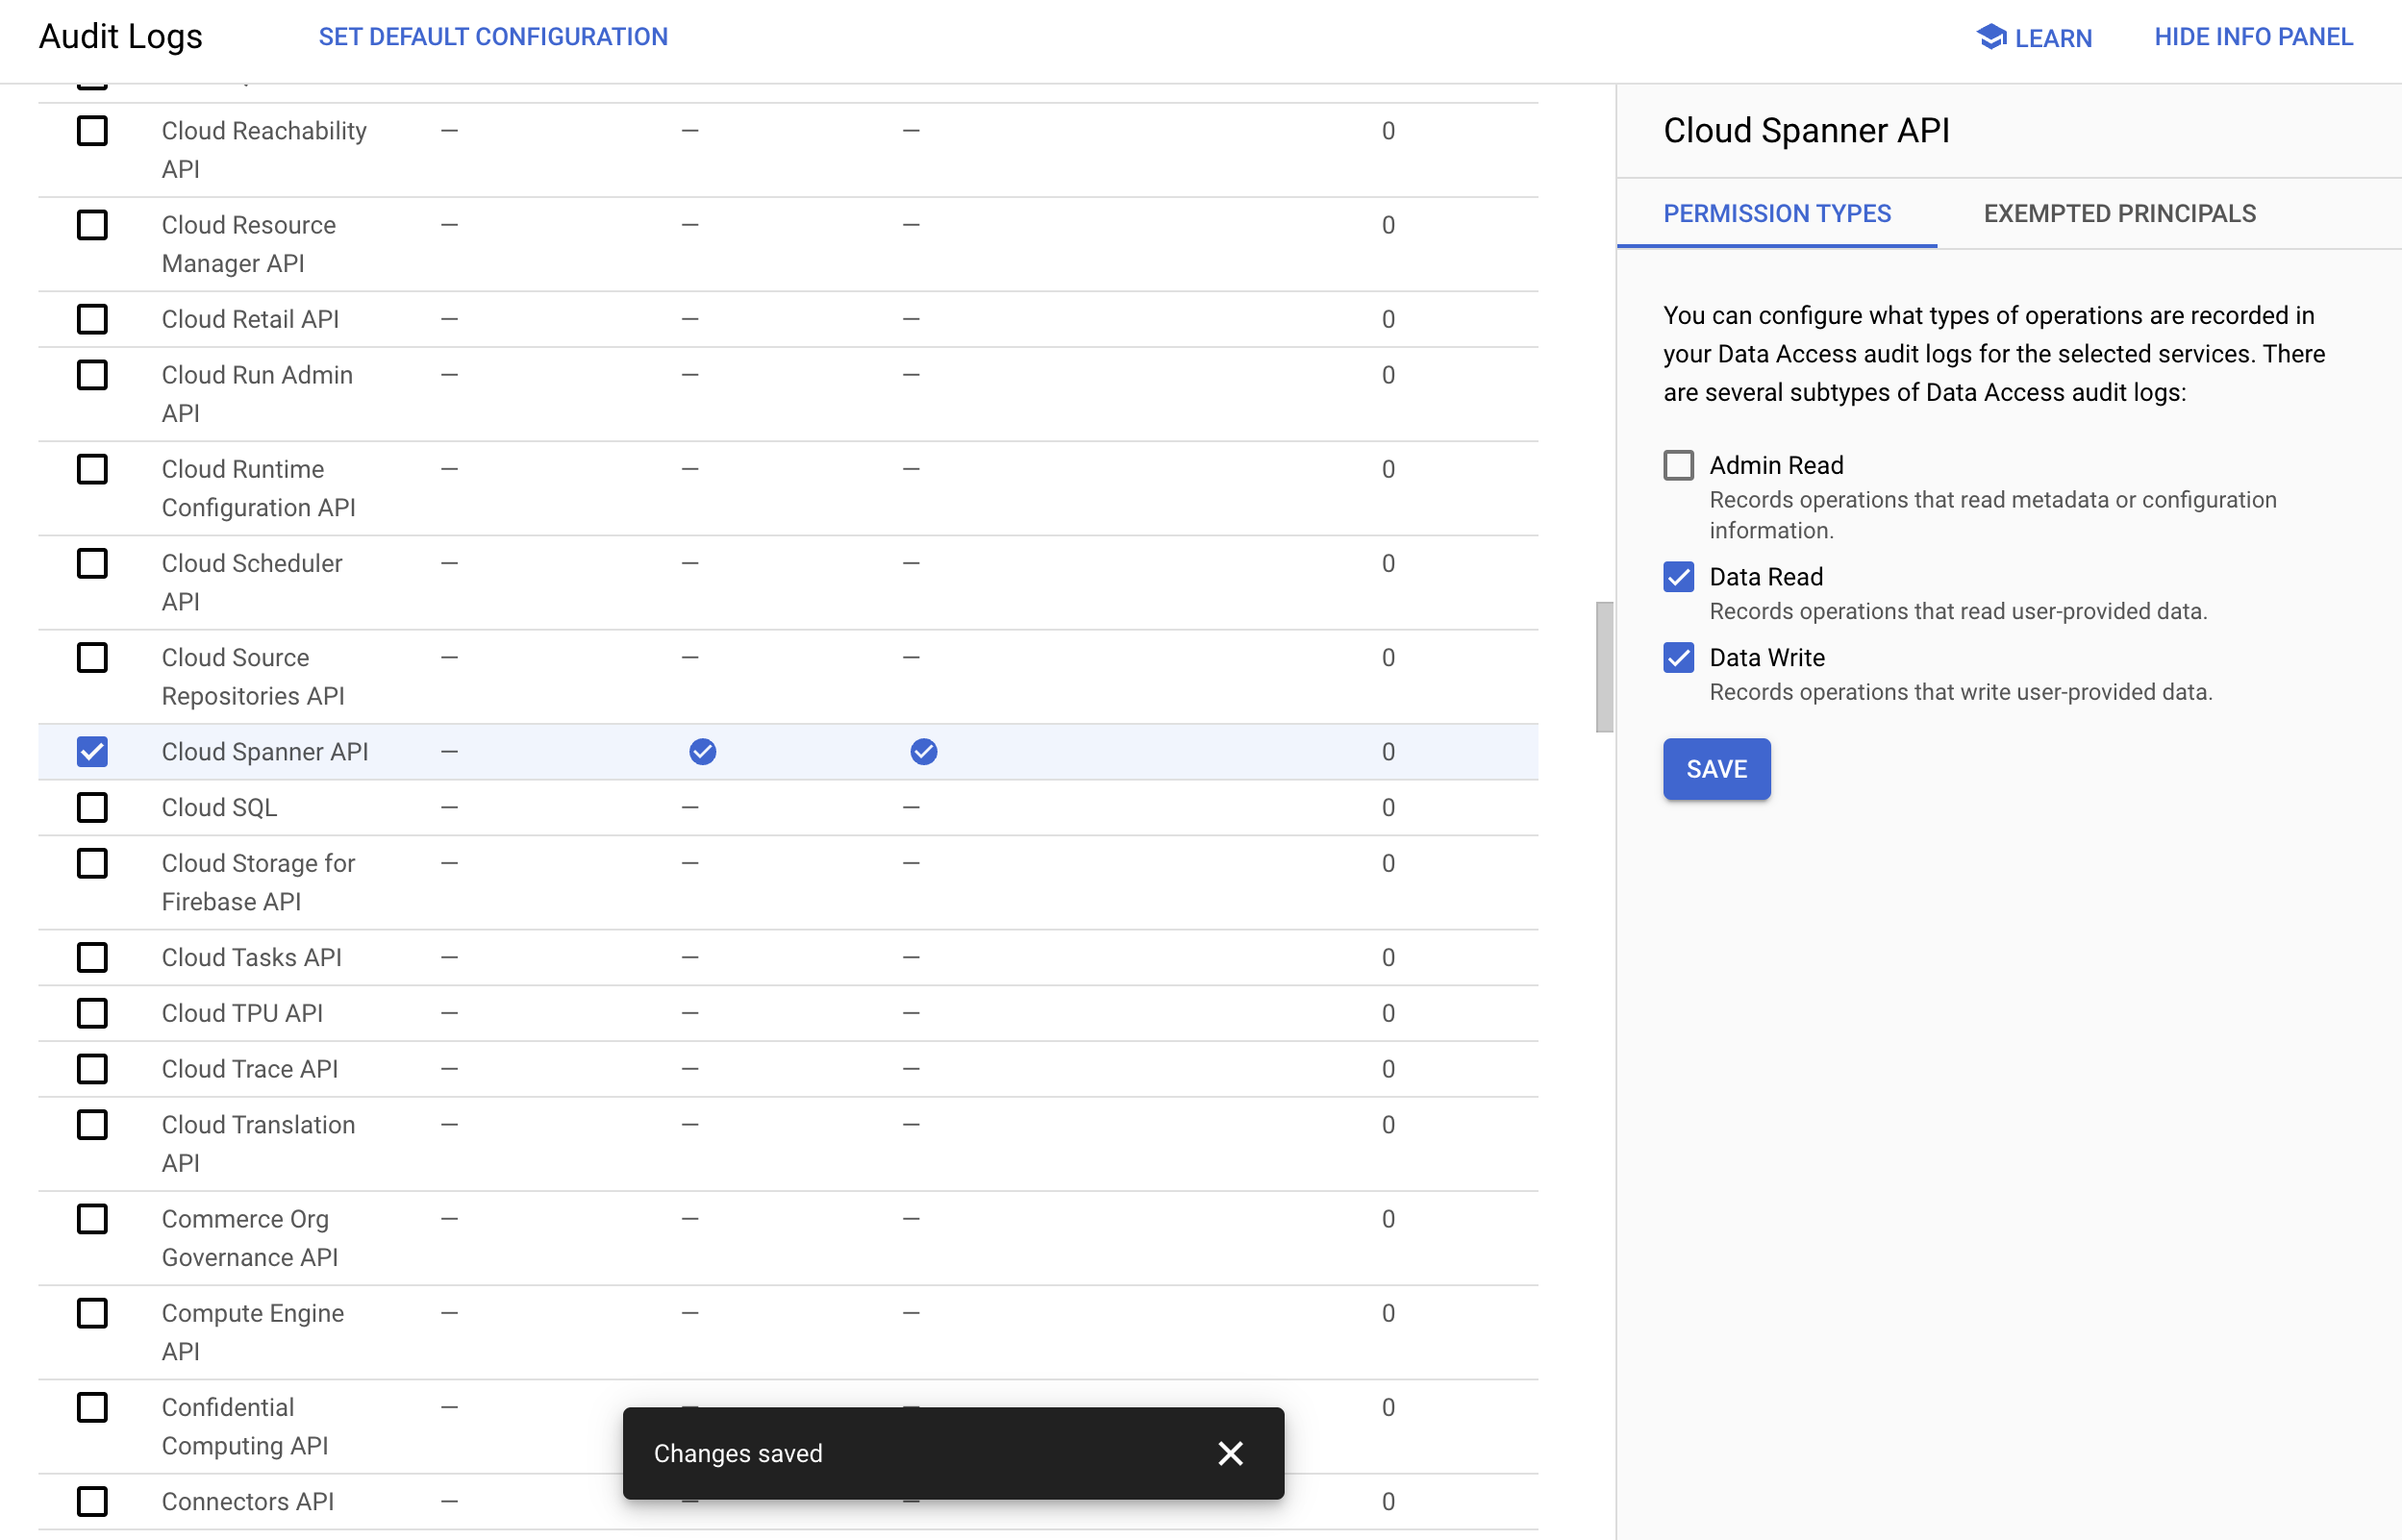Click the SAVE button
2402x1540 pixels.
tap(1716, 768)
